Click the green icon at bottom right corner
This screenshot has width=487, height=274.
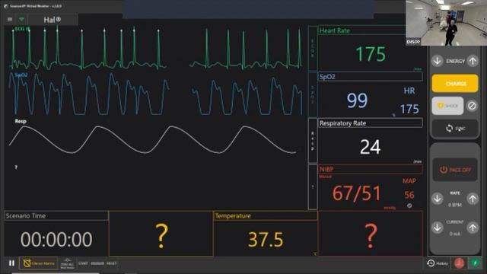[x=475, y=263]
